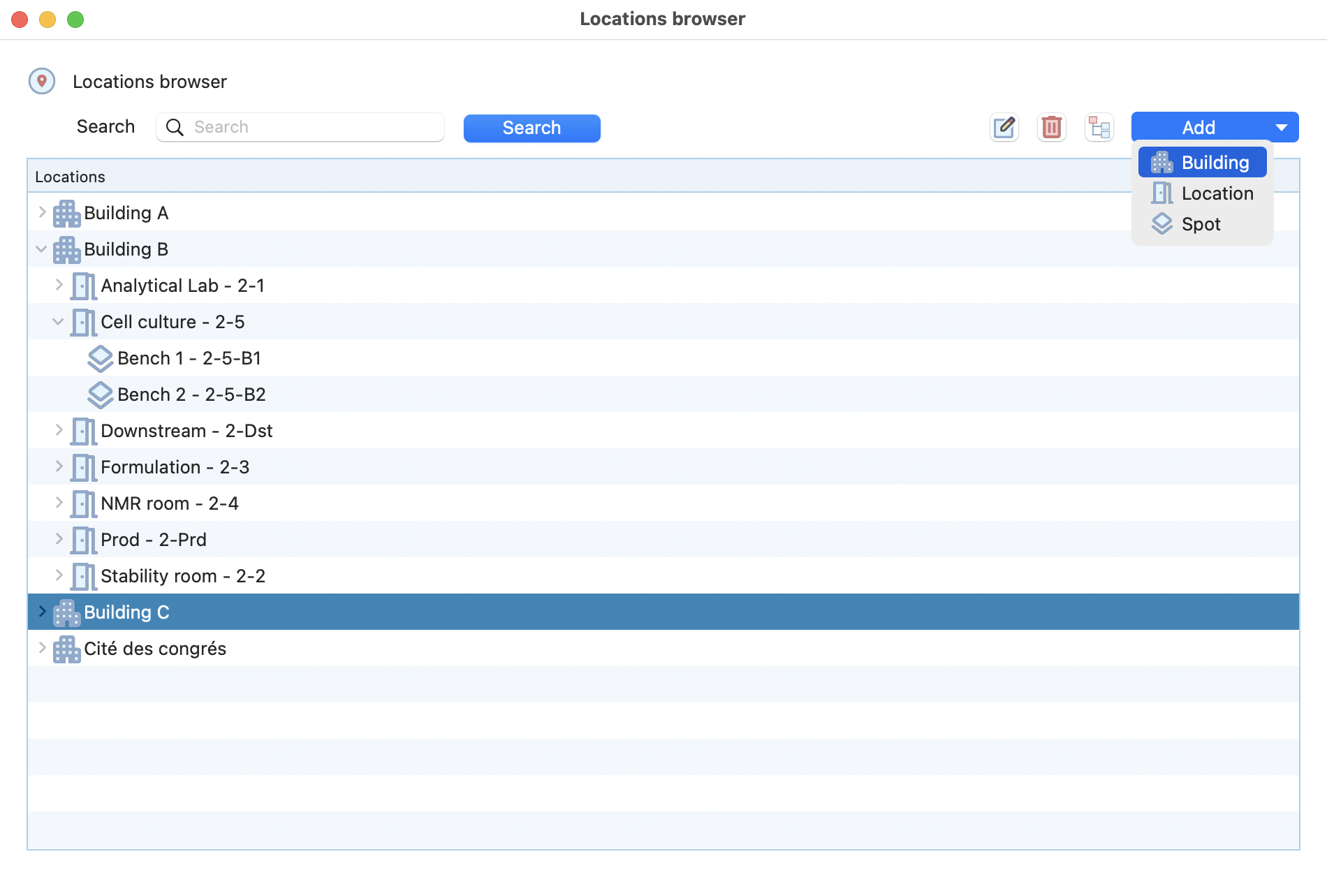Select Prod - 2-Prd row

point(663,540)
